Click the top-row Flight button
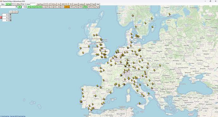This screenshot has height=117, width=218. pyautogui.click(x=94, y=4)
